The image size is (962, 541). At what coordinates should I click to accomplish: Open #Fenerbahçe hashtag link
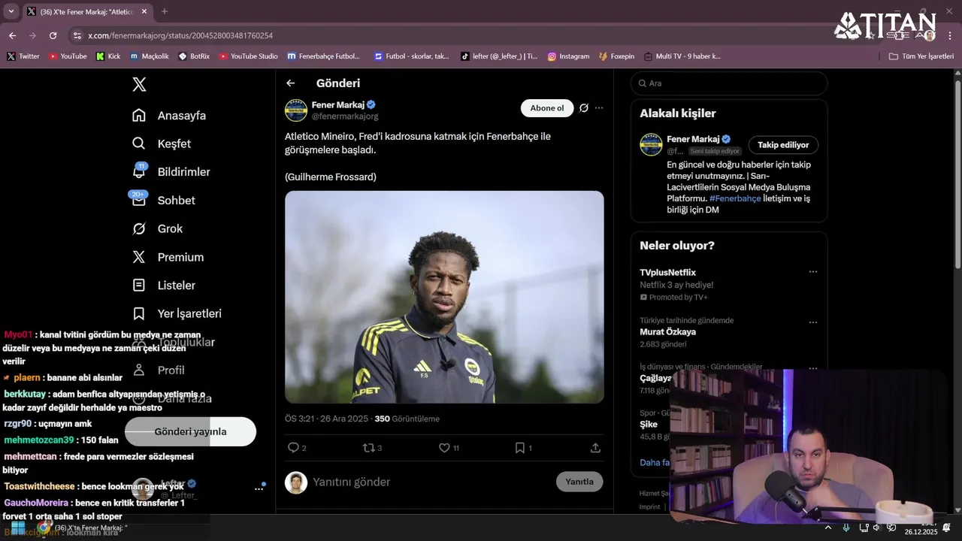[x=735, y=198]
